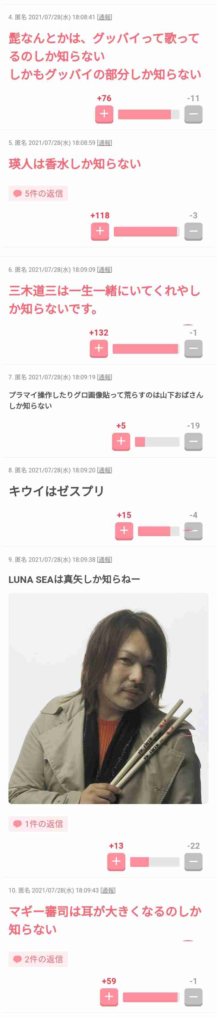The height and width of the screenshot is (1017, 217).
Task: Click the minus button on comment 6
Action: 193,349
